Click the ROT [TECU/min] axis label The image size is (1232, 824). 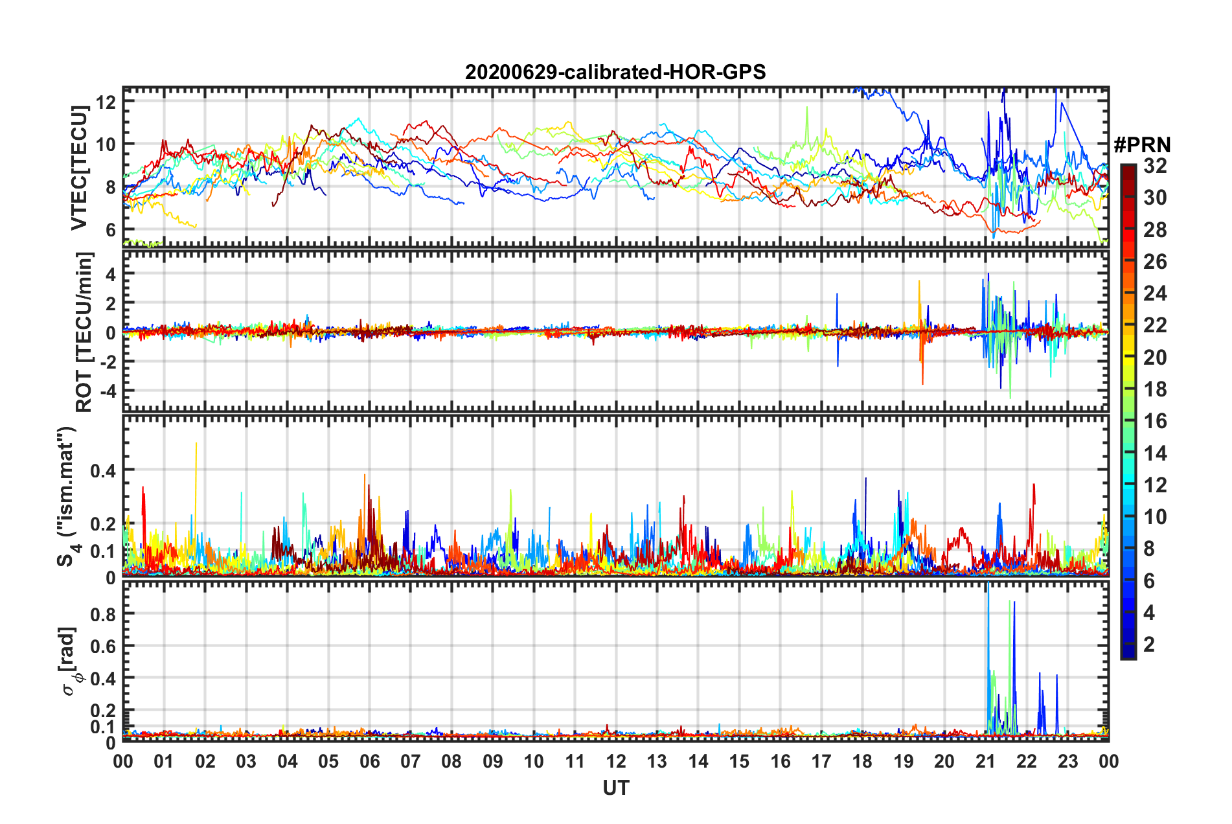tap(83, 332)
